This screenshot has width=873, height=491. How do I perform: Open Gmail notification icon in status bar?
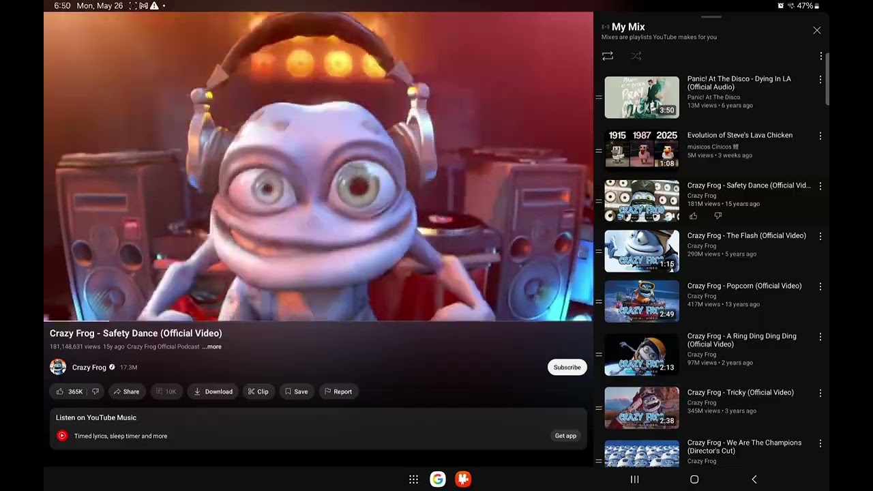click(x=144, y=5)
